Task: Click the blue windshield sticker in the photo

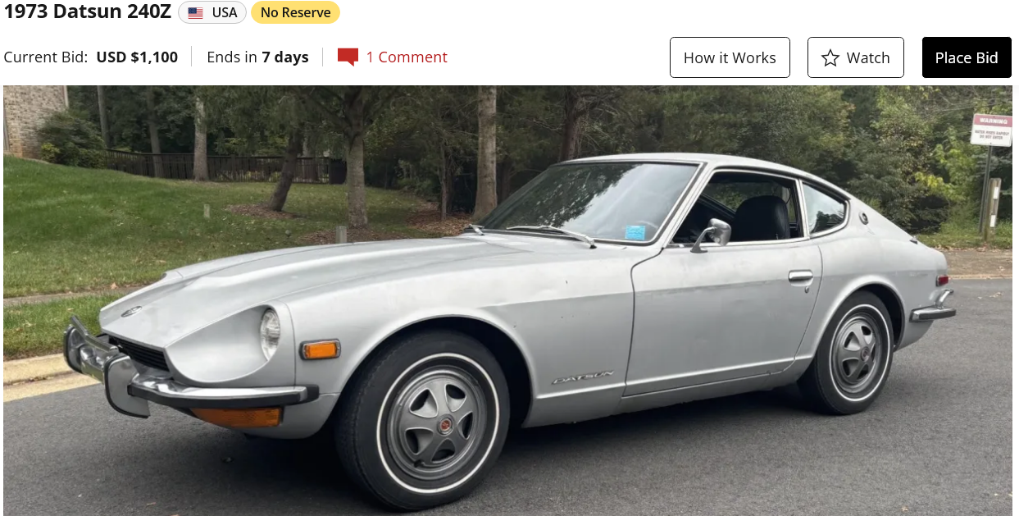Action: [635, 231]
